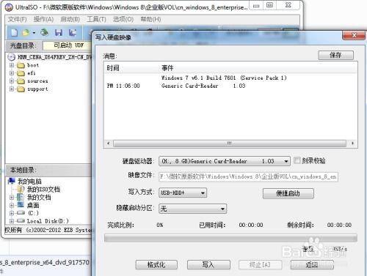Click the New file toolbar icon
The image size is (367, 276).
pyautogui.click(x=14, y=32)
